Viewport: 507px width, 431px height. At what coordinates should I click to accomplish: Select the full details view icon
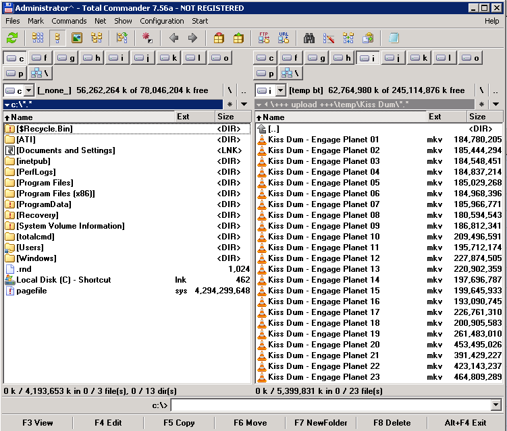57,38
